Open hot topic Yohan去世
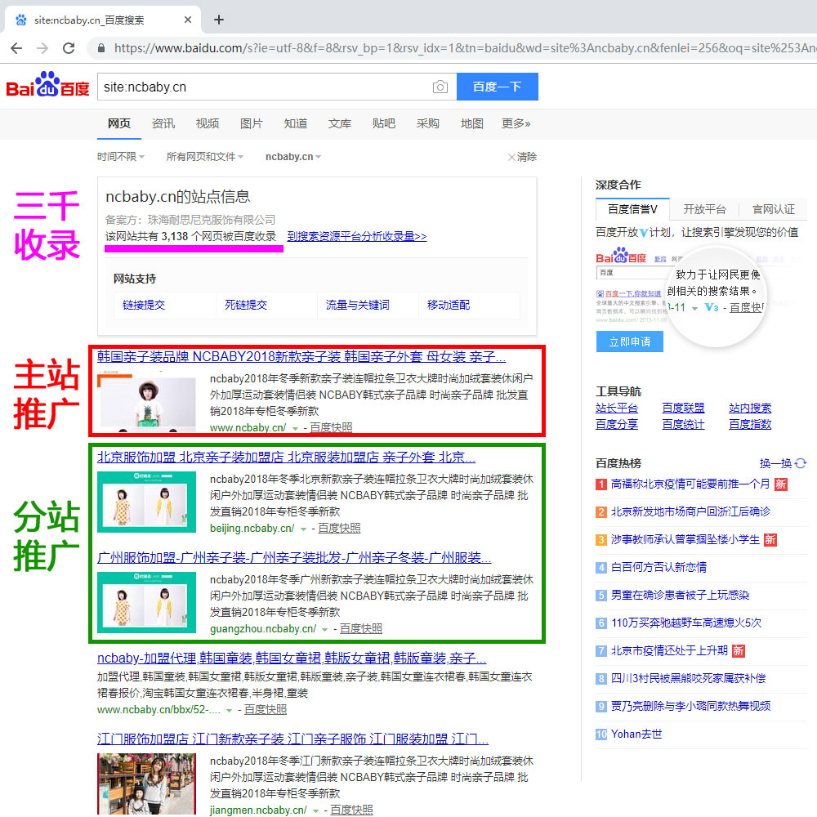This screenshot has width=817, height=817. coord(636,734)
